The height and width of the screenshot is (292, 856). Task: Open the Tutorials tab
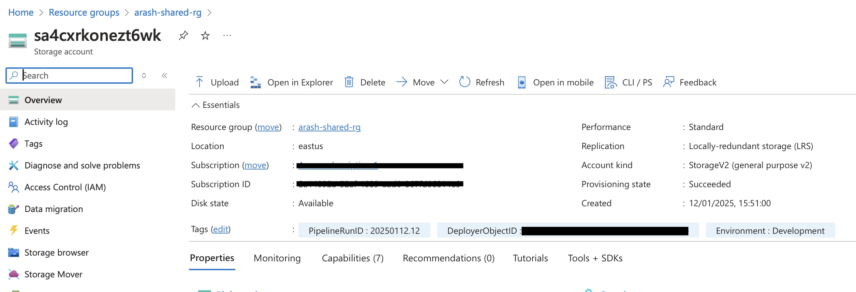point(530,258)
